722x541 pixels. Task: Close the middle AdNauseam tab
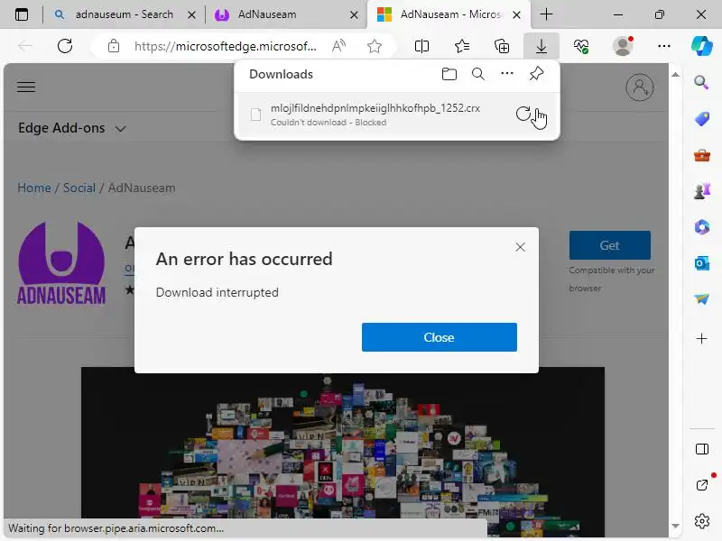[354, 15]
